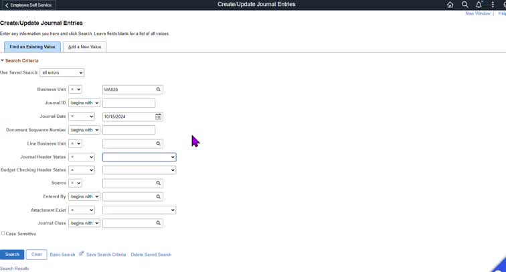
Task: Enable the Case Sensitive checkbox
Action: (3, 234)
